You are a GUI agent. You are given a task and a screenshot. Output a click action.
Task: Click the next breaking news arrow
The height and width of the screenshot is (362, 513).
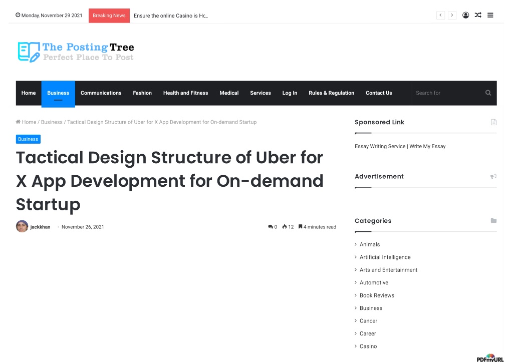click(452, 15)
